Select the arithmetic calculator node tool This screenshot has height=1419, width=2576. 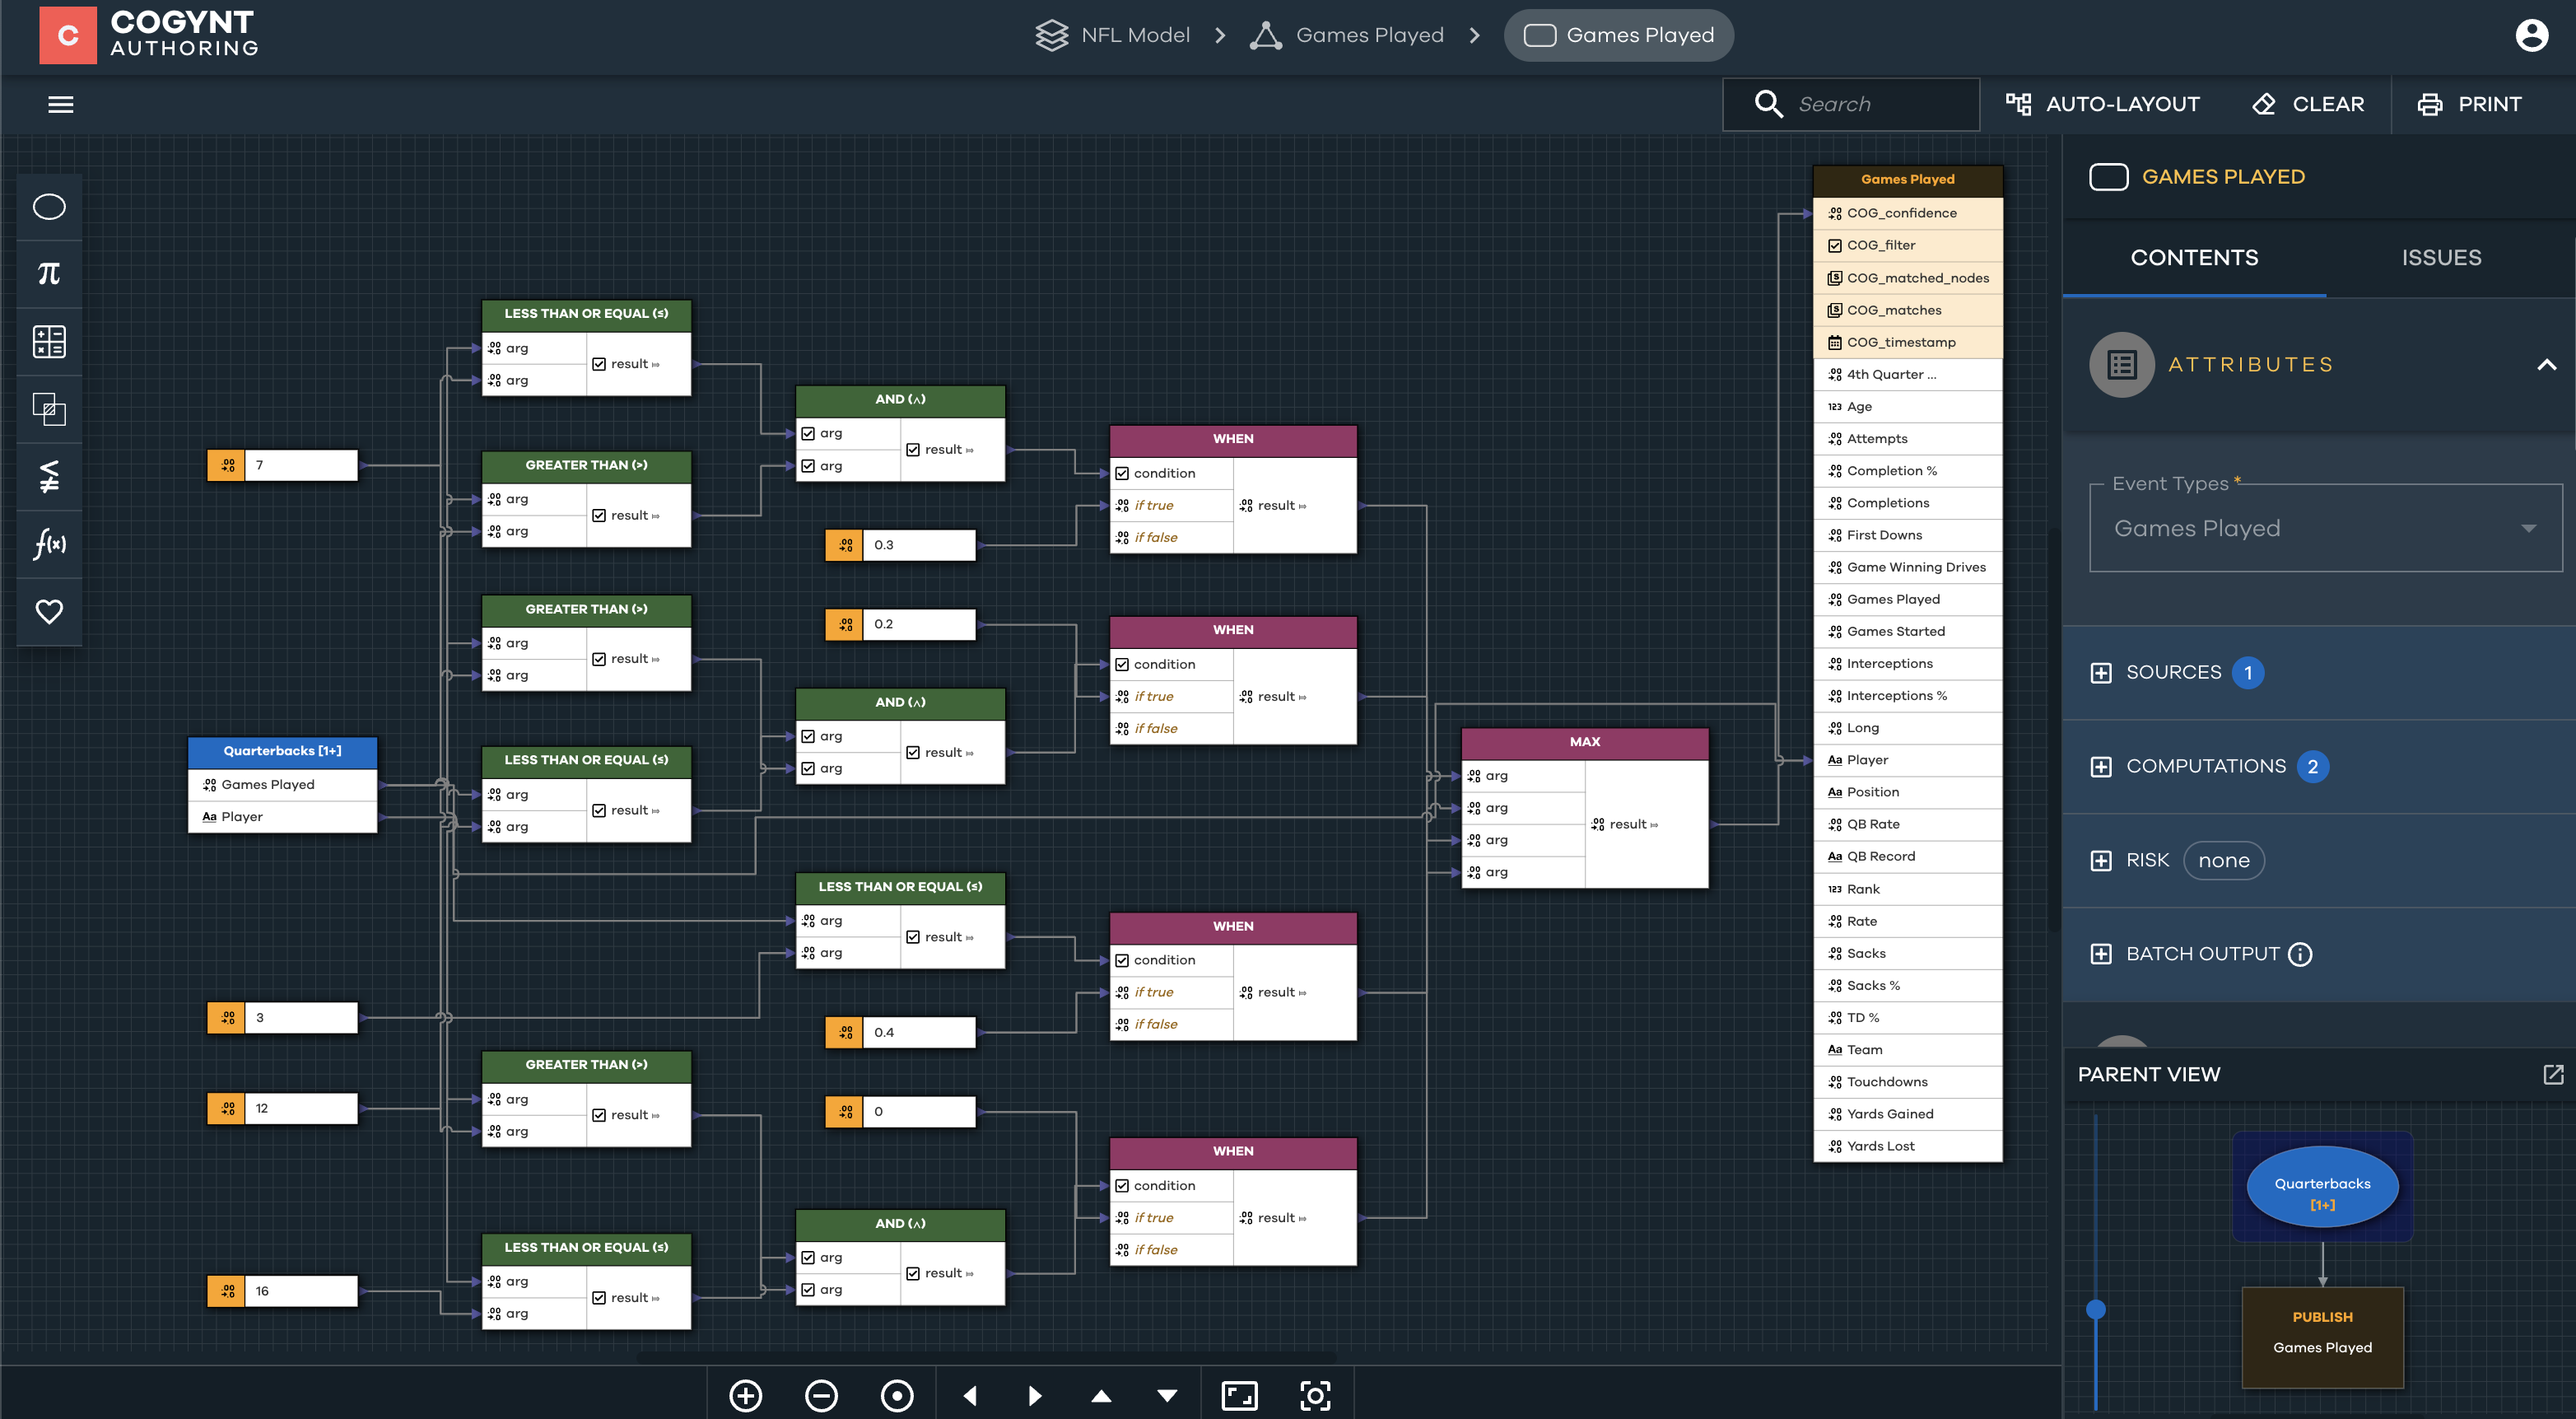[x=48, y=340]
